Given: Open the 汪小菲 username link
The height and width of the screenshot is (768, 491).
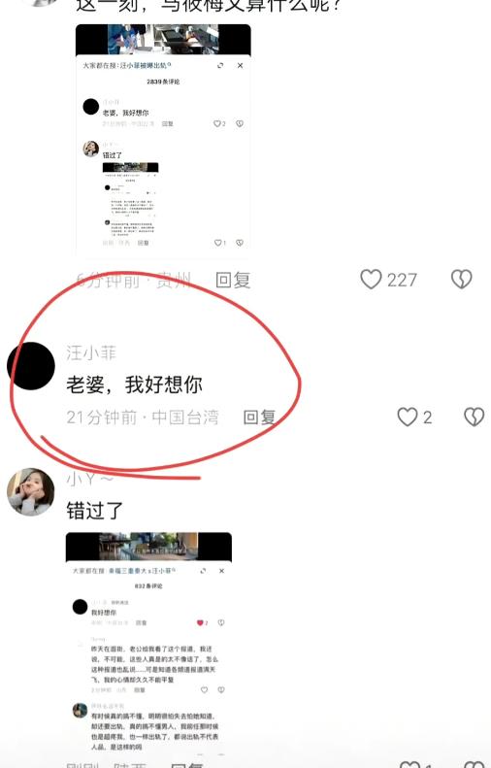Looking at the screenshot, I should point(91,352).
